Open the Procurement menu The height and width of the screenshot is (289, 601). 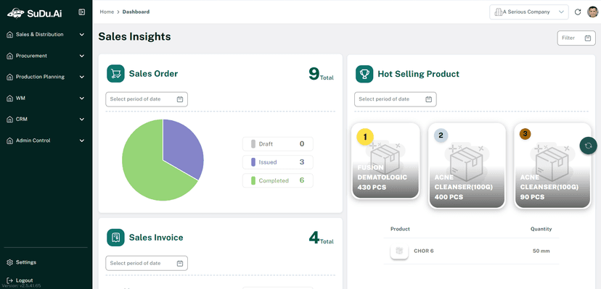[x=46, y=56]
